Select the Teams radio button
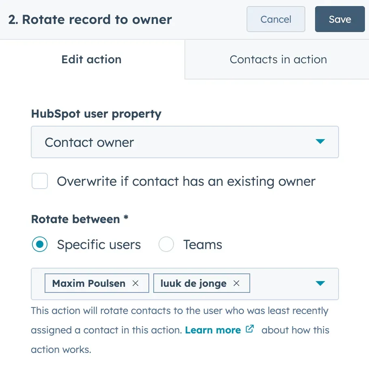This screenshot has width=369, height=374. pos(166,244)
